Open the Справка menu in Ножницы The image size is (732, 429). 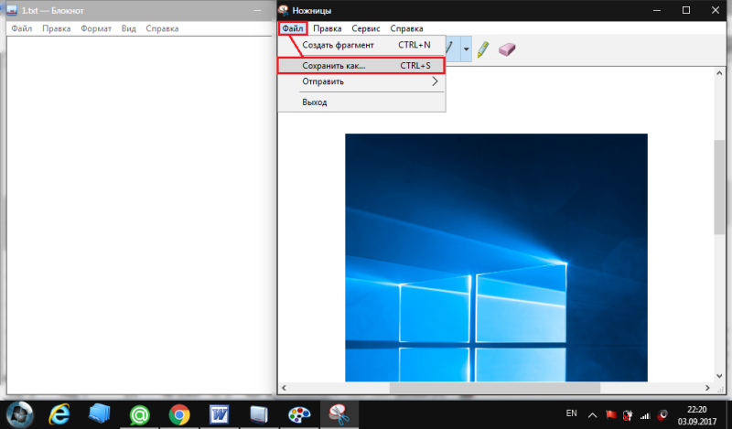pos(406,28)
